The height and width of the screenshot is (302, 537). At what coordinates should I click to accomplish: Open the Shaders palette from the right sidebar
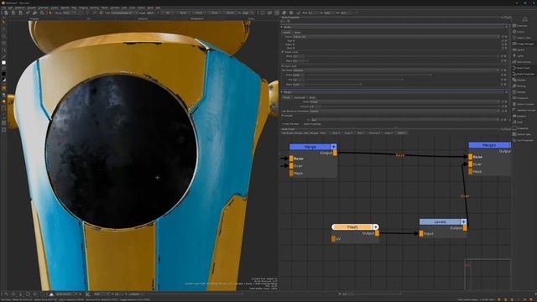pyautogui.click(x=520, y=116)
